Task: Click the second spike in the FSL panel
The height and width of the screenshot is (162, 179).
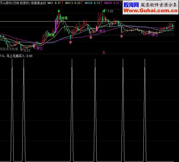Action: pos(24,110)
